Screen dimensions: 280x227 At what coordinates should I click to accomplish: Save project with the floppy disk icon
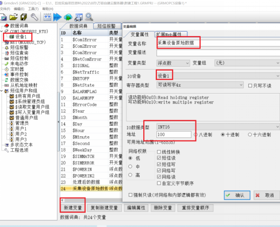(x=24, y=17)
